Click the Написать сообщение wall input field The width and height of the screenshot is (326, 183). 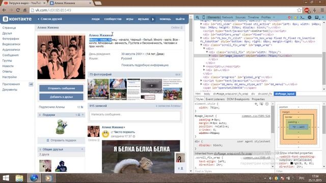coord(134,116)
